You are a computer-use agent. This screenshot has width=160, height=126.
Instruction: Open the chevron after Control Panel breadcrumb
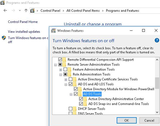63,11
